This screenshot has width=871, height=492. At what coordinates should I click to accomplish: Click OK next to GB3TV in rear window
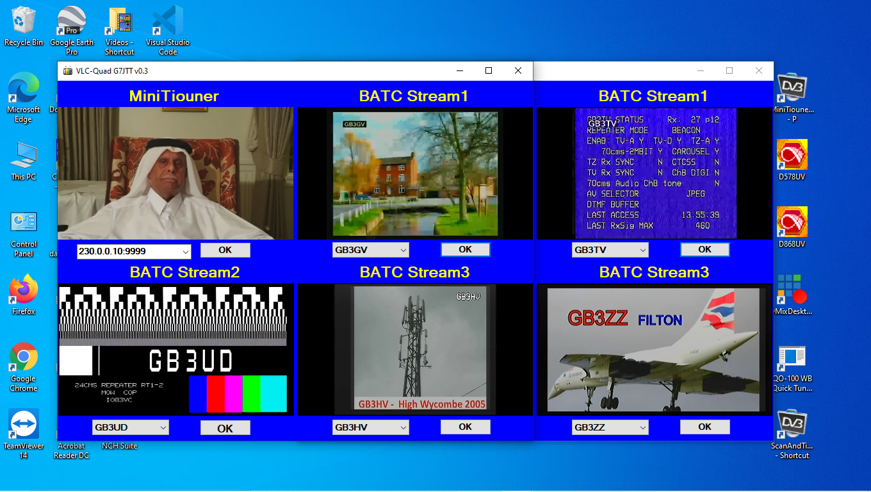(x=704, y=249)
